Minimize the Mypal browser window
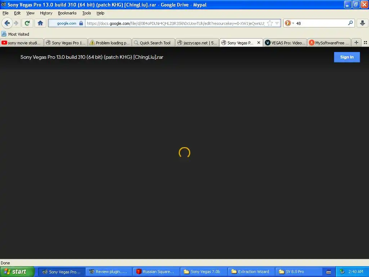The width and height of the screenshot is (369, 277). pos(348,4)
